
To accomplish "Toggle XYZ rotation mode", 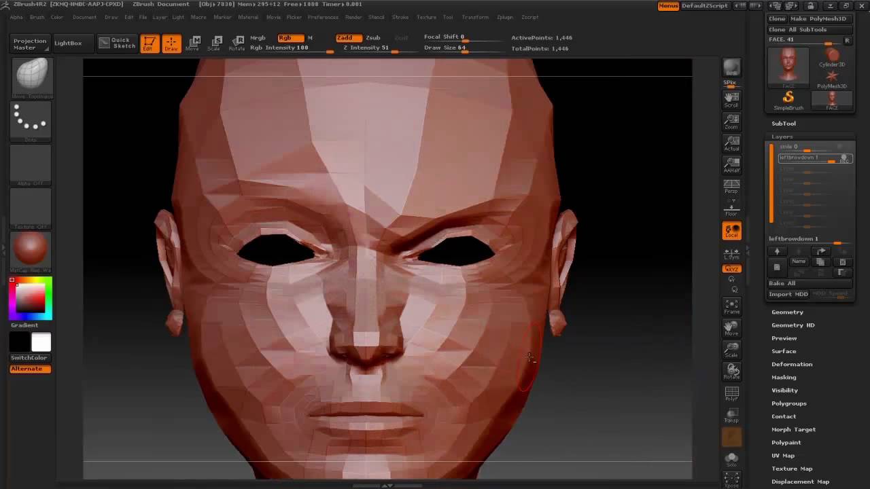I will [731, 269].
